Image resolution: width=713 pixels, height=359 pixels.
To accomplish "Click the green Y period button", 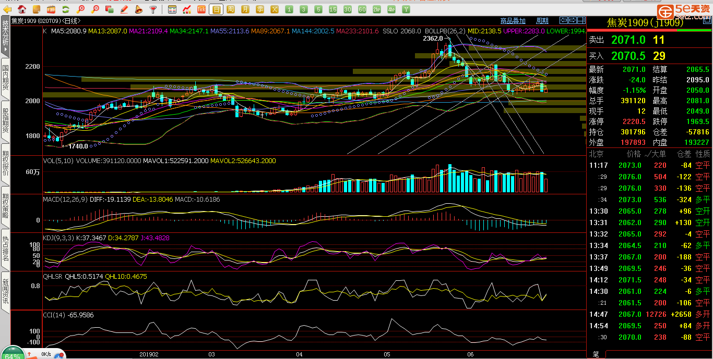I will point(406,9).
